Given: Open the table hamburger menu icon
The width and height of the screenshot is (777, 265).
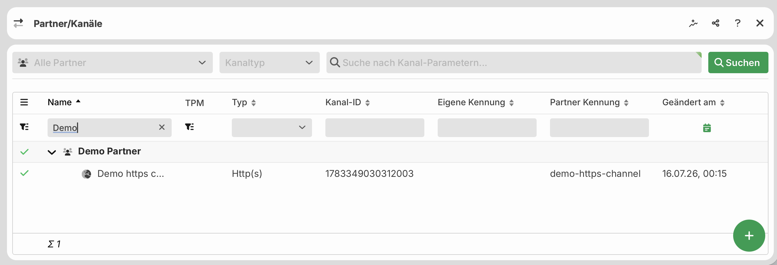Looking at the screenshot, I should pos(24,102).
